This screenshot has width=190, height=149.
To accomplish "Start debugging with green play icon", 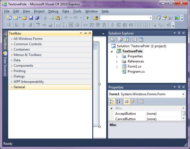I will click(87, 18).
